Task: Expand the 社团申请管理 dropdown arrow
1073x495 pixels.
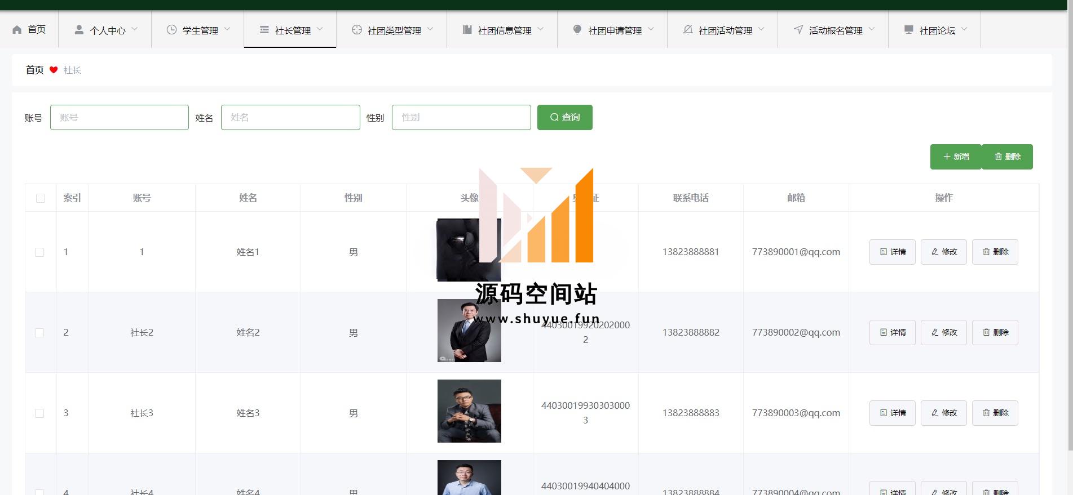Action: click(x=651, y=29)
